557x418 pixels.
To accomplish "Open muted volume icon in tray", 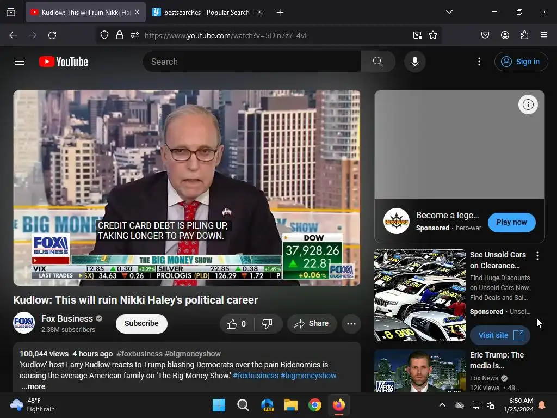I will (491, 405).
